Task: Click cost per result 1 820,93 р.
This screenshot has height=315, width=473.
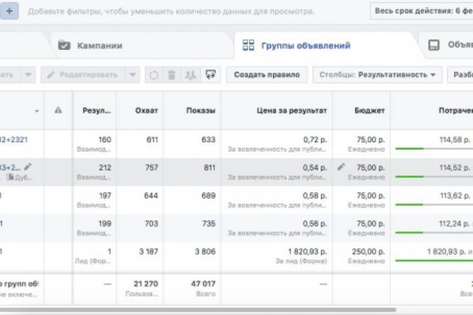Action: [x=307, y=251]
